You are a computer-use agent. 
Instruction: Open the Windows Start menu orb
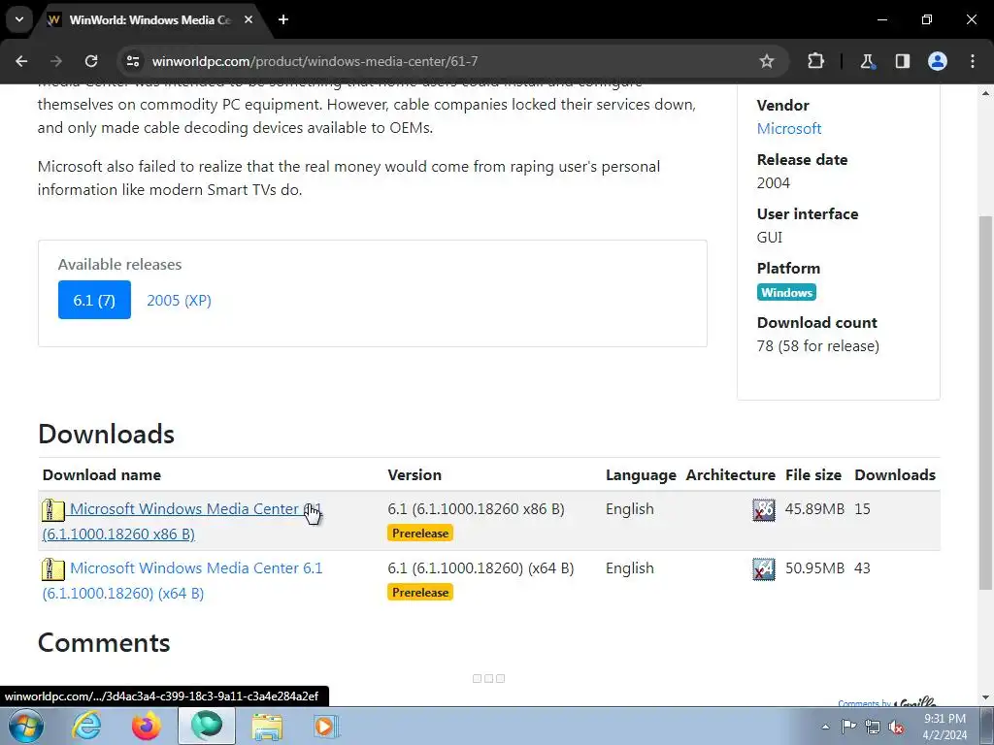click(26, 726)
